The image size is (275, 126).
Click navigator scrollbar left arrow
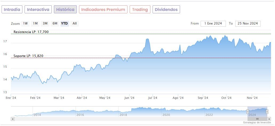[13, 119]
